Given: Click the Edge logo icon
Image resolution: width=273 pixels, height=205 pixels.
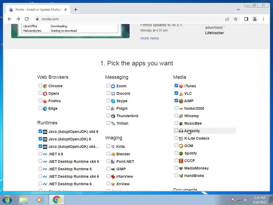Looking at the screenshot, I should pyautogui.click(x=45, y=109).
